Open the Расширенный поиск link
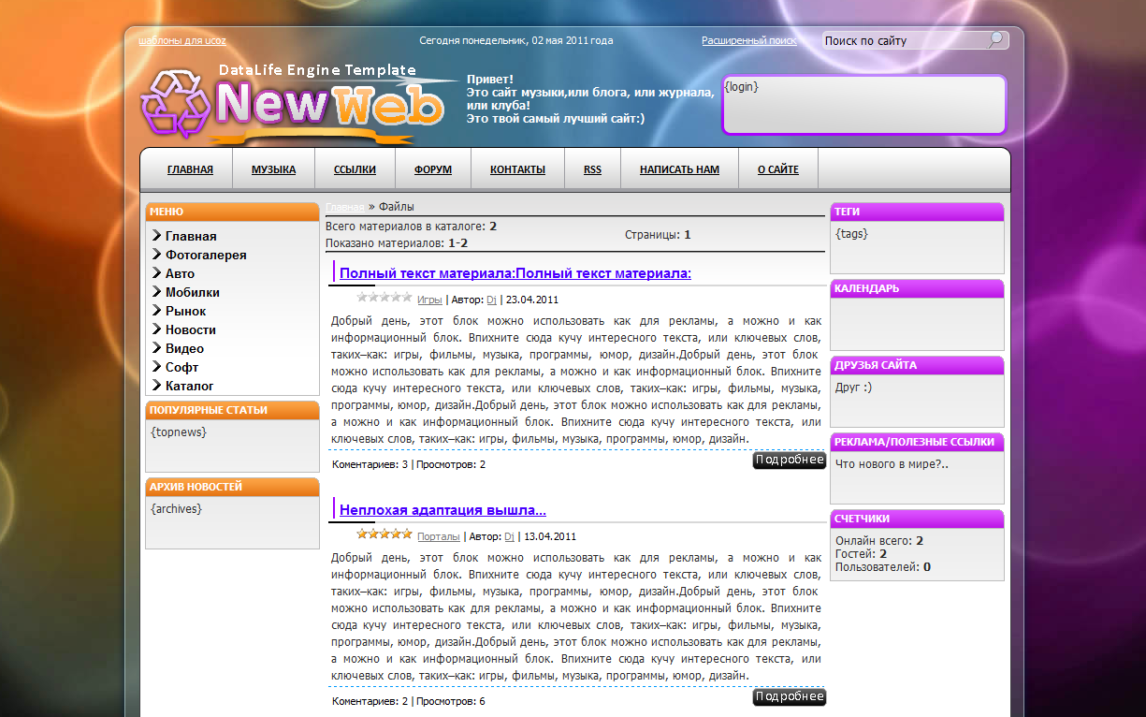The image size is (1146, 717). 748,40
